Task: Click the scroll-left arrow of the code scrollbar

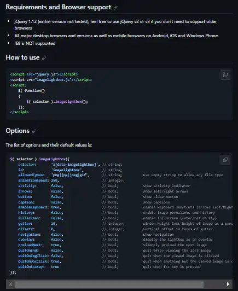Action: tap(10, 284)
